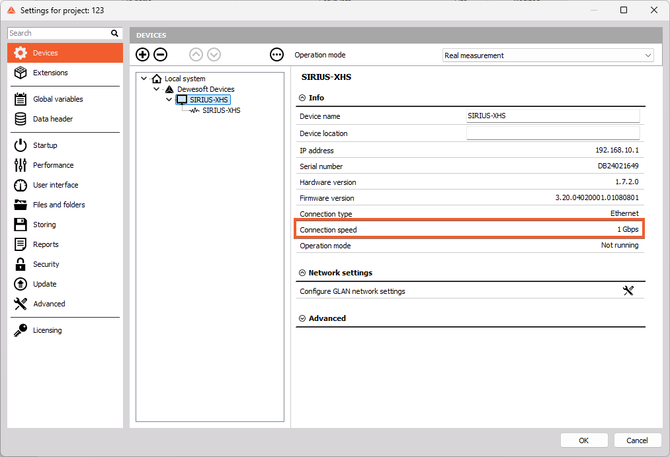Click the Local system house icon

coord(157,79)
